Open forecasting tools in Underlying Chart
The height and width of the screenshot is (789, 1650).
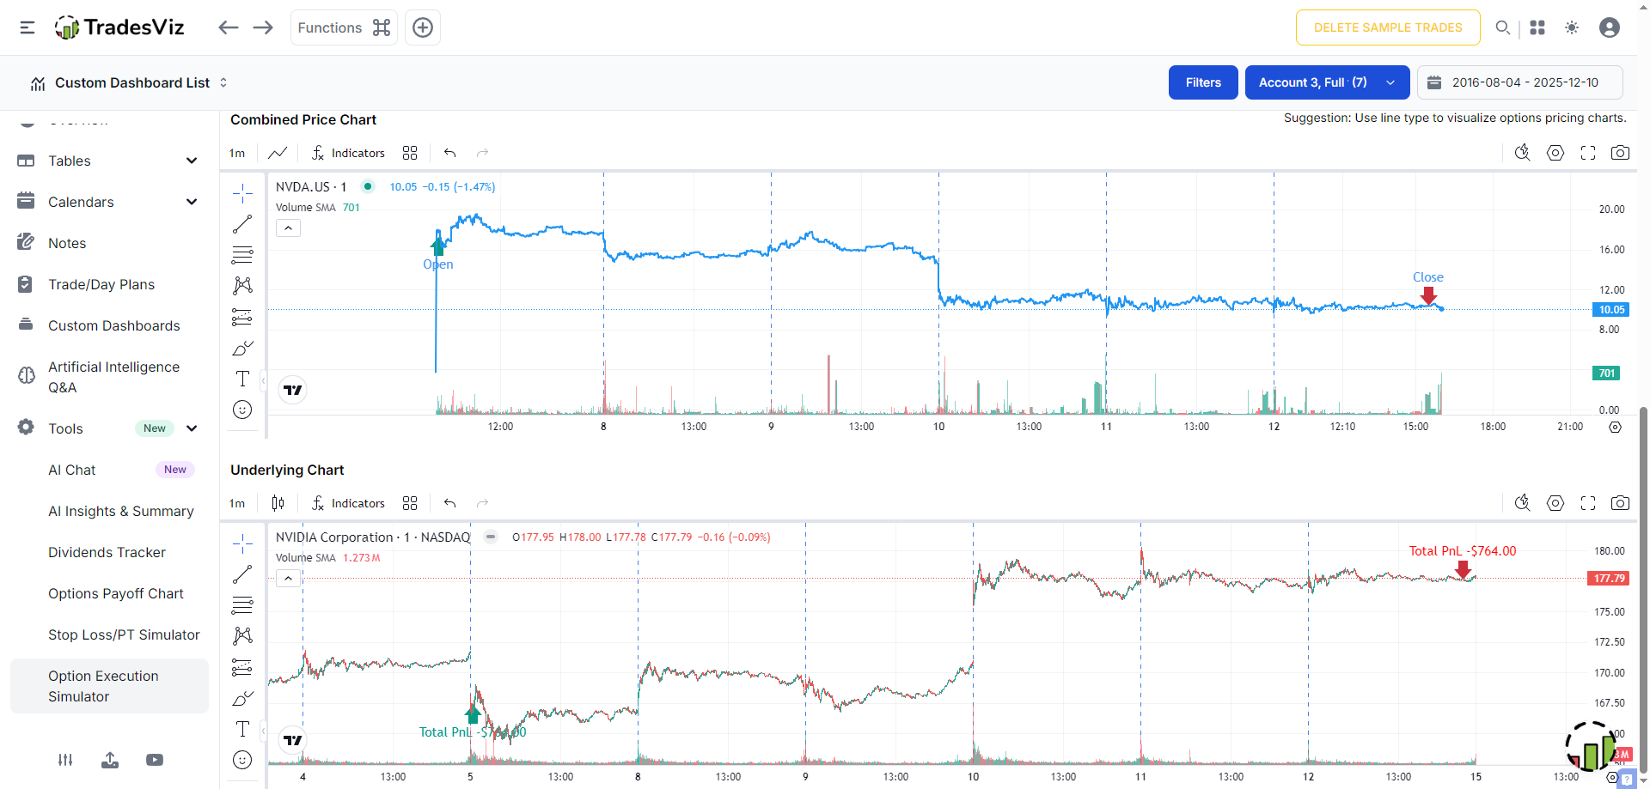(x=242, y=667)
